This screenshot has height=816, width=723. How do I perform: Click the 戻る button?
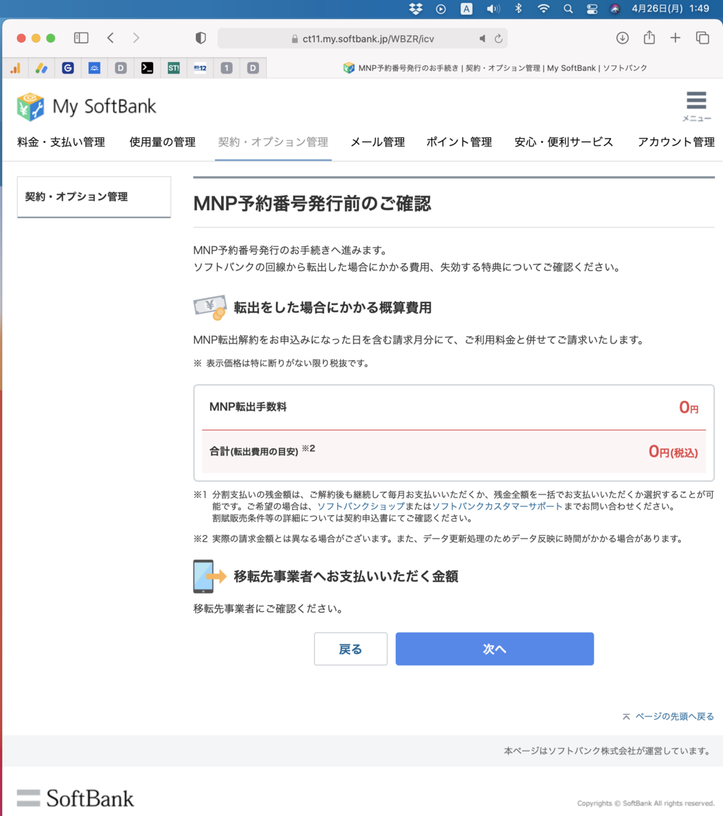click(351, 649)
